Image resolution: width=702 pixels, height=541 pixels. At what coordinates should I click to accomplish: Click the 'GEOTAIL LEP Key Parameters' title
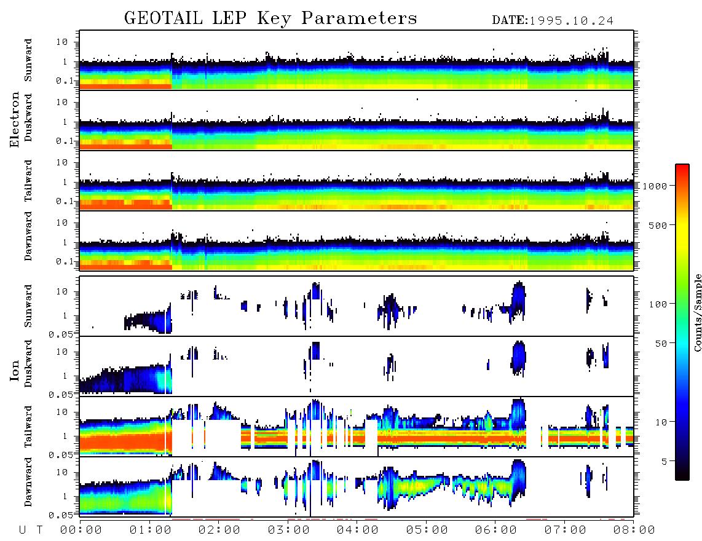270,19
